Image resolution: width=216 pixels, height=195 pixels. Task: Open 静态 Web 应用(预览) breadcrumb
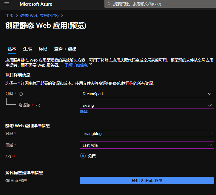coord(39,15)
